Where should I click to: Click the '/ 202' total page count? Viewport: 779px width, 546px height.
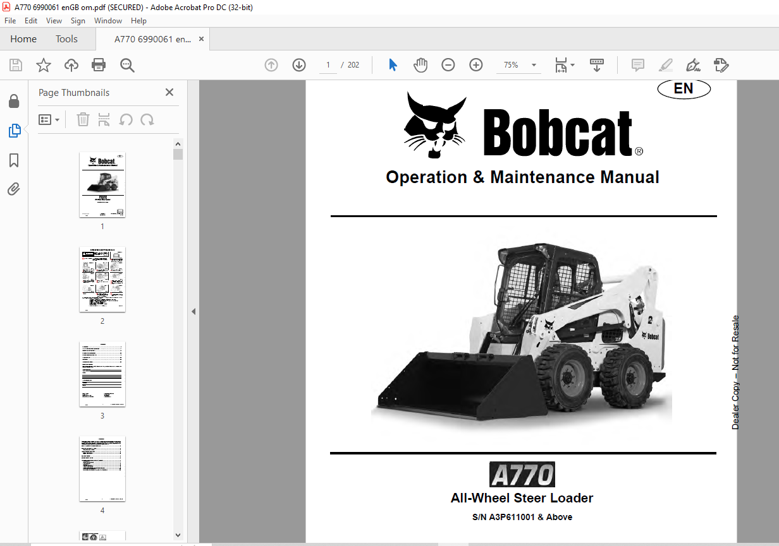pos(350,65)
